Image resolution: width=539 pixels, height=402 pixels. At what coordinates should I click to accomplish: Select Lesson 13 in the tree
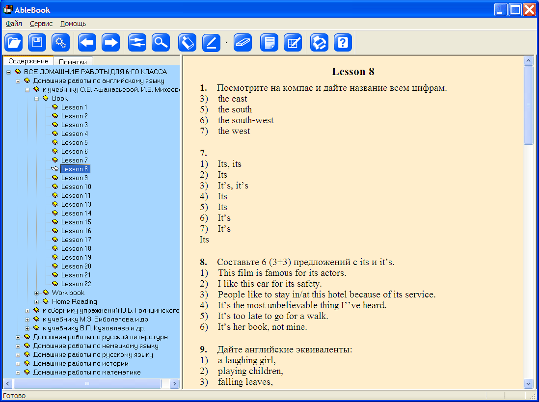(76, 204)
